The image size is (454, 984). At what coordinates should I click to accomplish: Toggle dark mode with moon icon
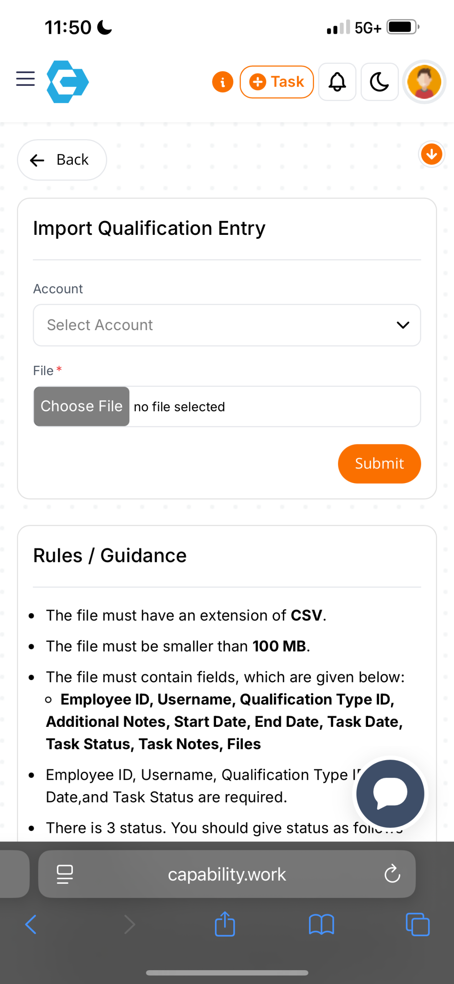coord(379,82)
